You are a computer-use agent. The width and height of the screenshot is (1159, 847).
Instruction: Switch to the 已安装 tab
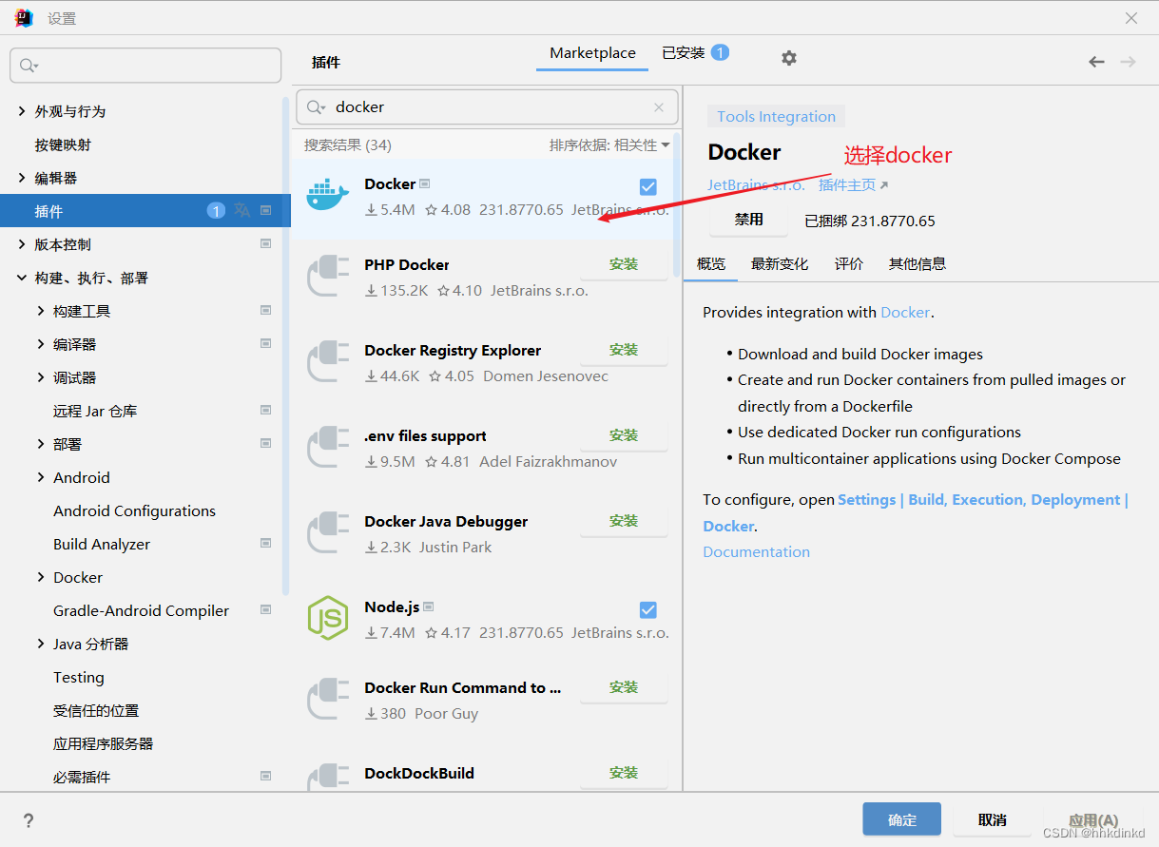click(x=695, y=53)
